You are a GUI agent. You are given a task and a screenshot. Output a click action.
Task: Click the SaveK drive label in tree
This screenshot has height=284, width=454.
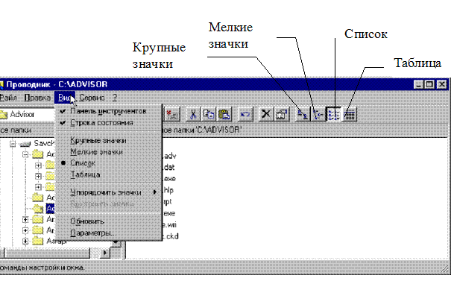pos(44,143)
